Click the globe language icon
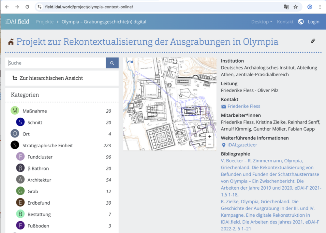 (x=301, y=22)
